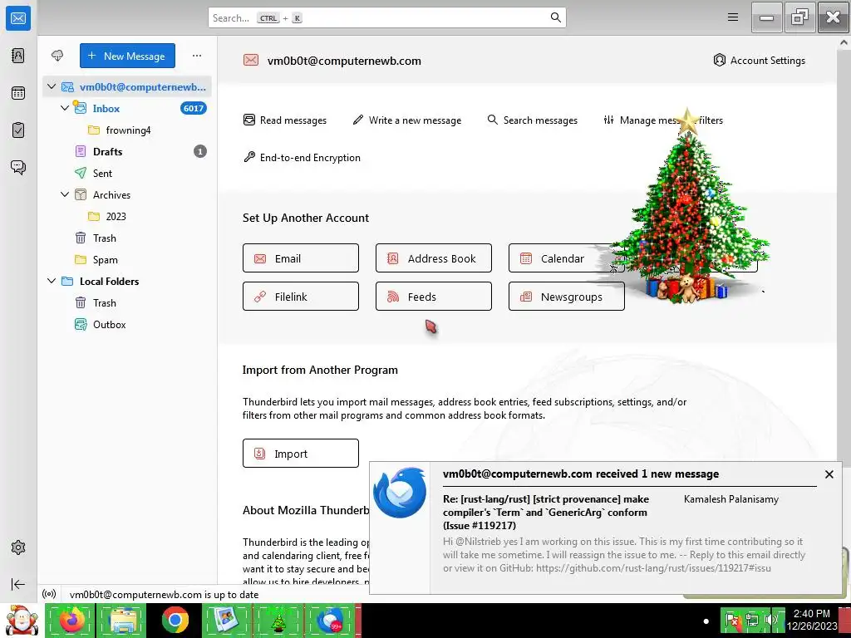Open Chrome from the taskbar
This screenshot has width=851, height=638.
pyautogui.click(x=175, y=621)
